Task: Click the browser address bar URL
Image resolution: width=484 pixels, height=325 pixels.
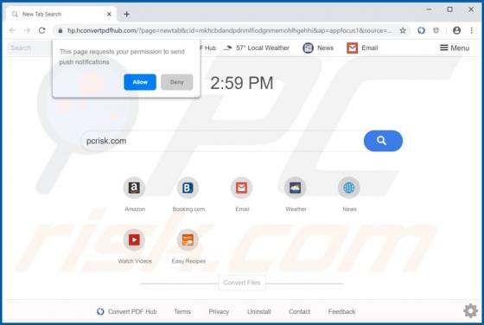Action: click(x=230, y=30)
